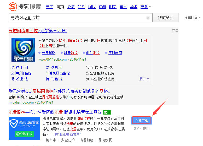Click the 拷贝监控 link
The width and height of the screenshot is (203, 146).
click(x=54, y=79)
